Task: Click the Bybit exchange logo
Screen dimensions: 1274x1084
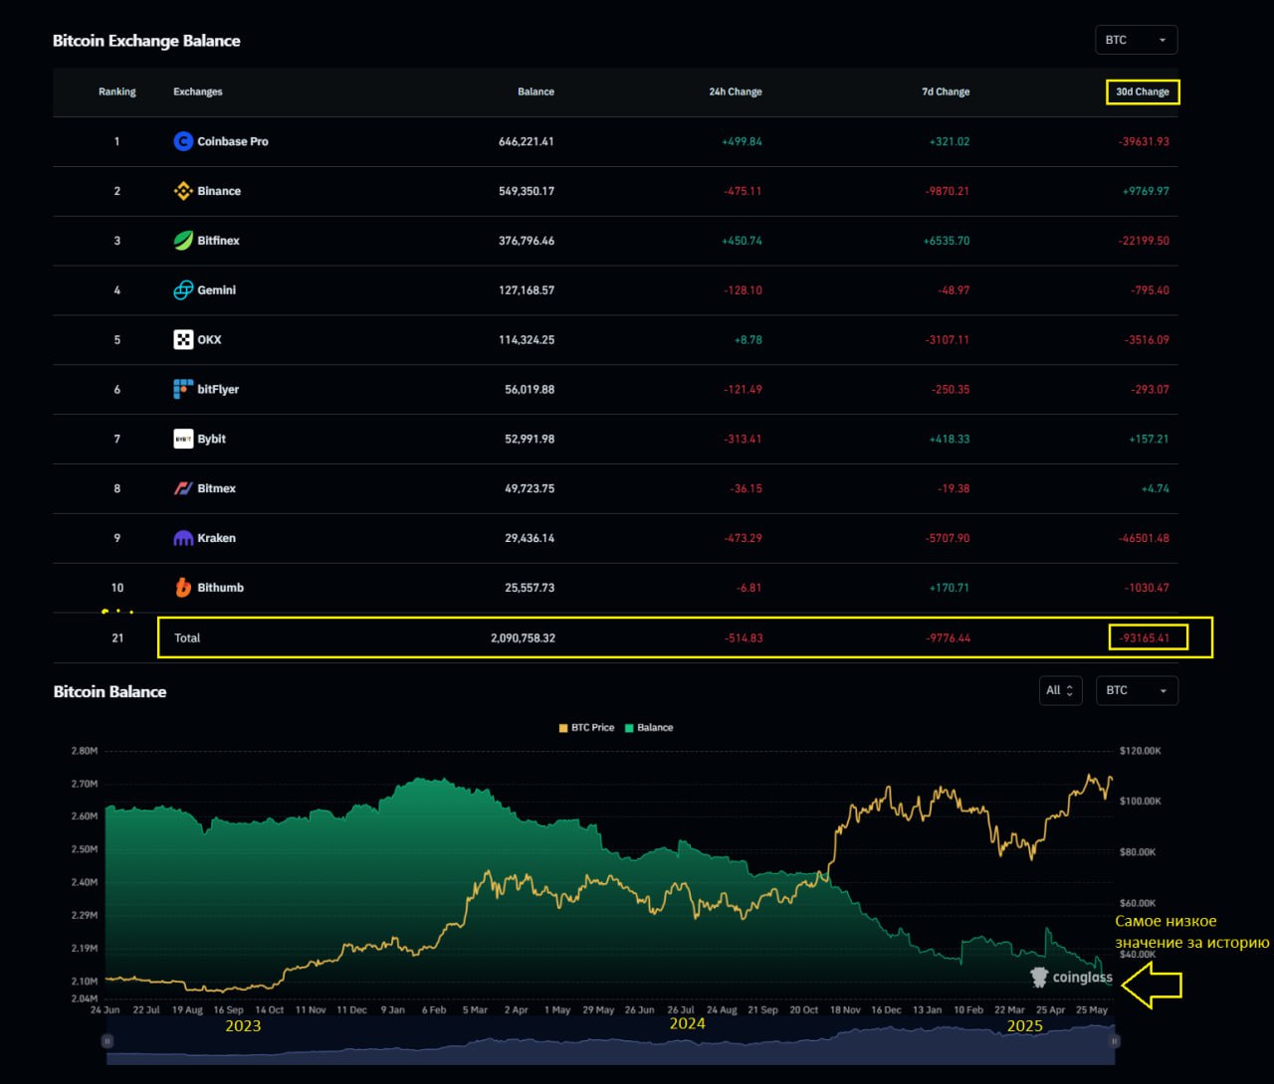Action: point(183,439)
